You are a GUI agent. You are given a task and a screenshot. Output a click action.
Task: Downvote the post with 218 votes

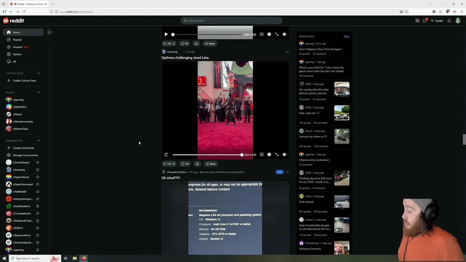point(174,44)
